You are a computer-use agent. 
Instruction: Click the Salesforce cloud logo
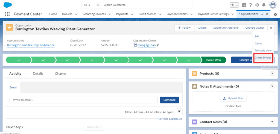pyautogui.click(x=8, y=5)
